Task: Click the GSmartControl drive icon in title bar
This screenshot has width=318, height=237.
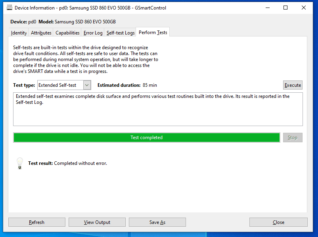Action: click(x=10, y=8)
